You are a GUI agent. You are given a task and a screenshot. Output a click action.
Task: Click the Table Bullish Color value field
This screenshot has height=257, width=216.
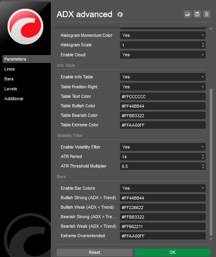pos(162,106)
